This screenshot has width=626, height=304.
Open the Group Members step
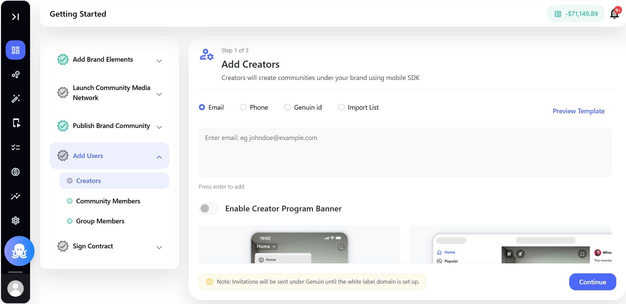pos(100,221)
